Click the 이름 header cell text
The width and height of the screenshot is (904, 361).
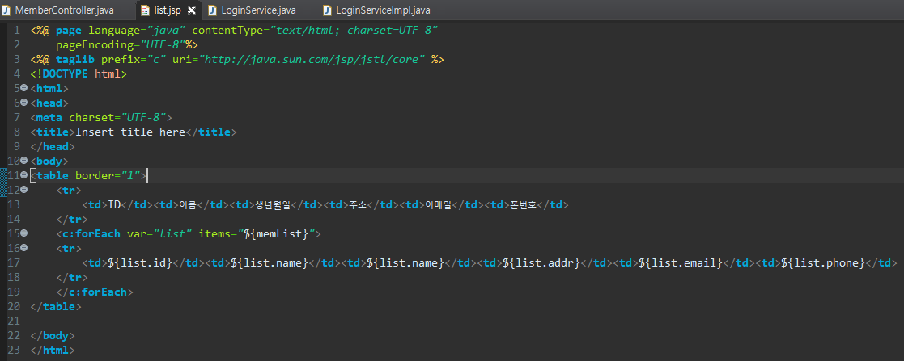[188, 204]
